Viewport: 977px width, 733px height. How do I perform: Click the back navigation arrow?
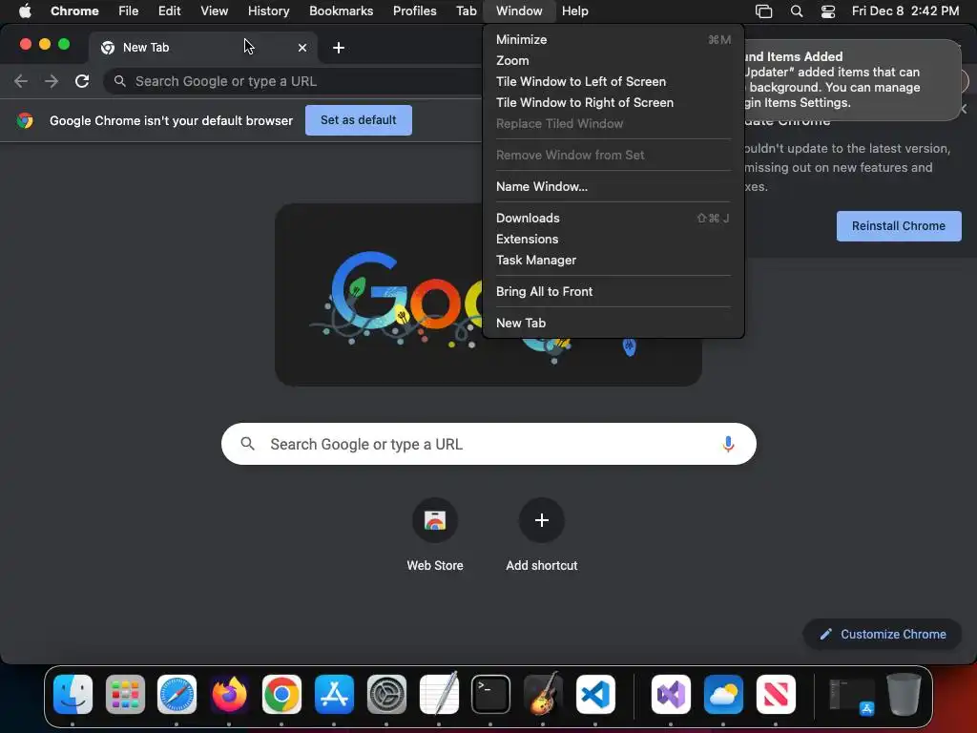(x=21, y=81)
